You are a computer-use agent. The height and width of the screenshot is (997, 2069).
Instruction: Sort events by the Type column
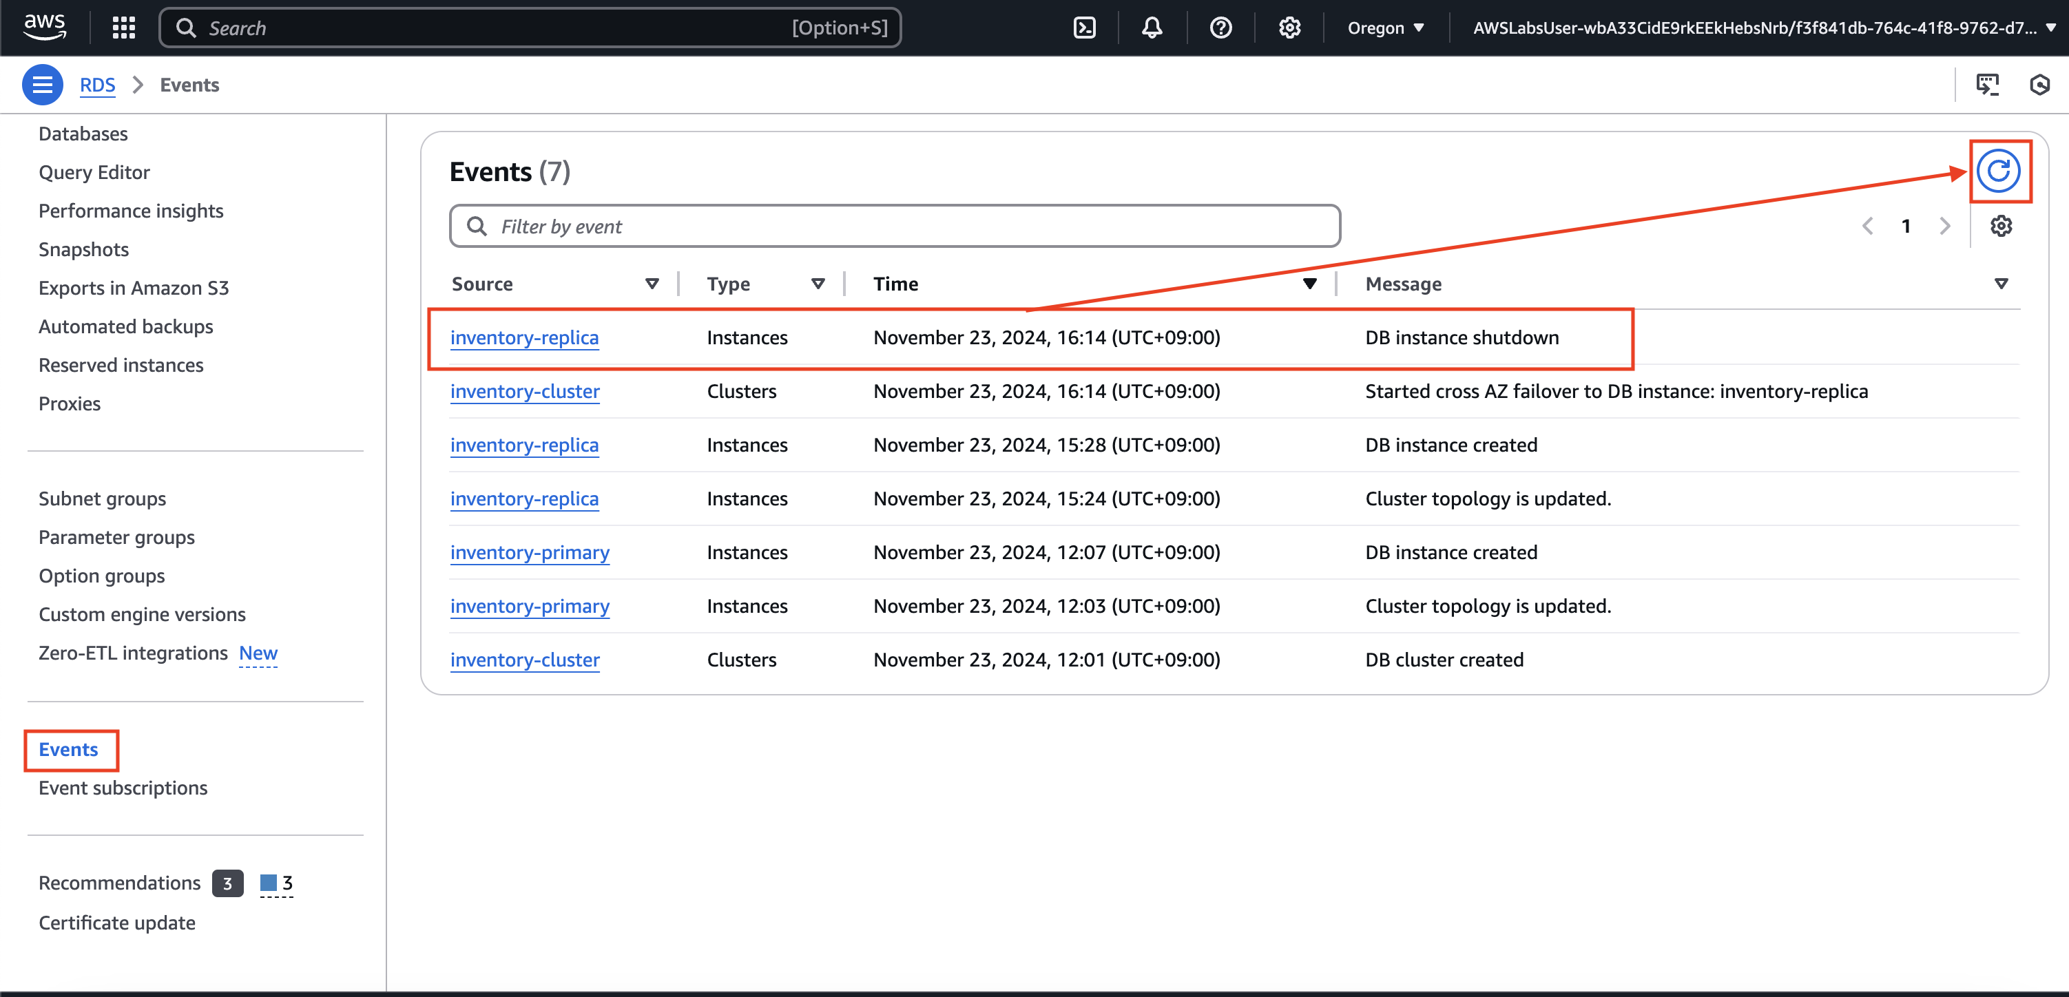818,284
